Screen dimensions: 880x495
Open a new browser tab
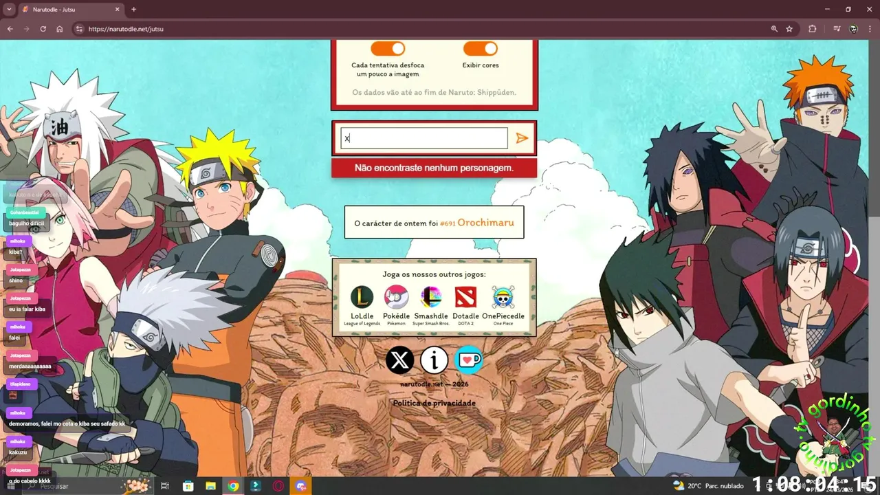click(x=133, y=10)
